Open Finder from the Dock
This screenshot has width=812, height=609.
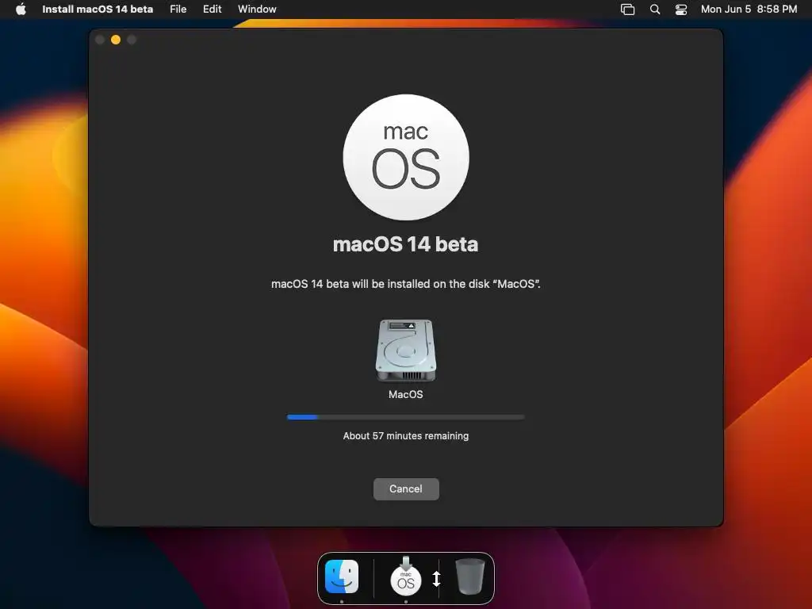(342, 576)
